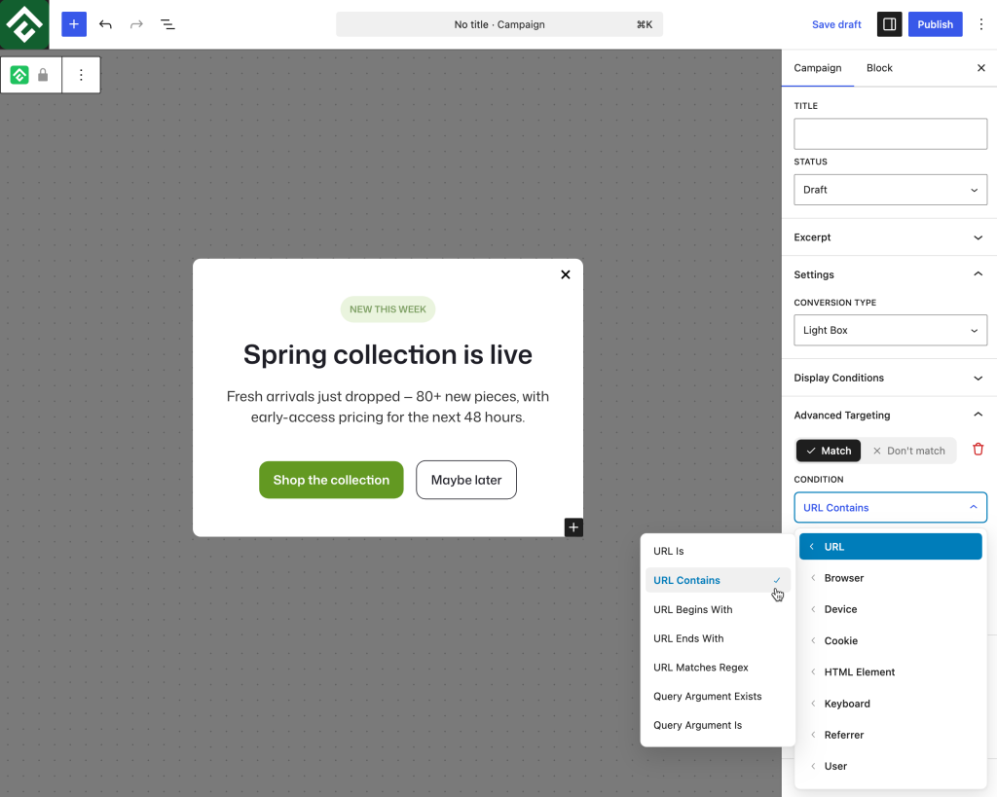
Task: Choose URL Matches Regex condition
Action: coord(718,668)
